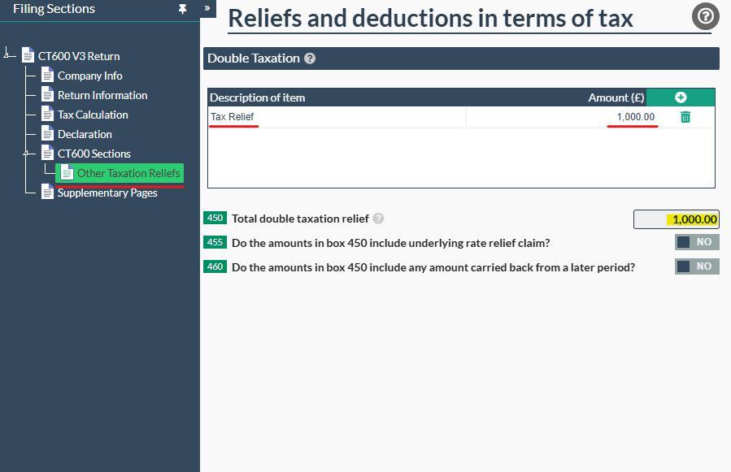Edit the Tax Relief description field
731x472 pixels.
[x=336, y=117]
